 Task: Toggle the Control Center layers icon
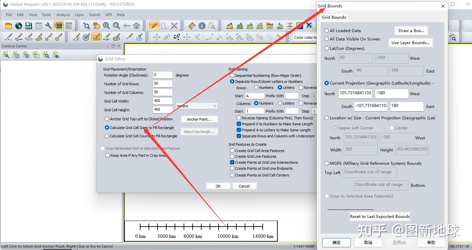(x=58, y=26)
